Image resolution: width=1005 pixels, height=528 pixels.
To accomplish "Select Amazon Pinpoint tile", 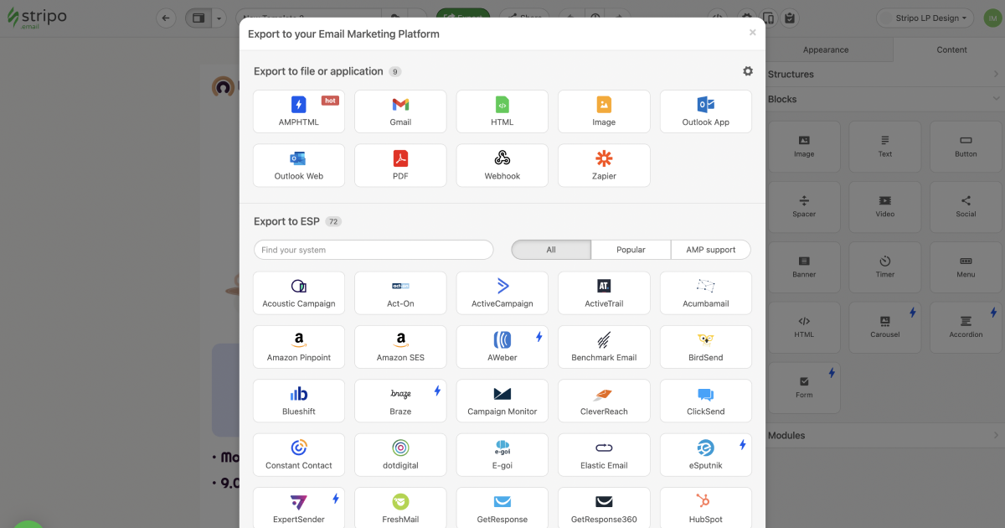I will click(x=299, y=347).
